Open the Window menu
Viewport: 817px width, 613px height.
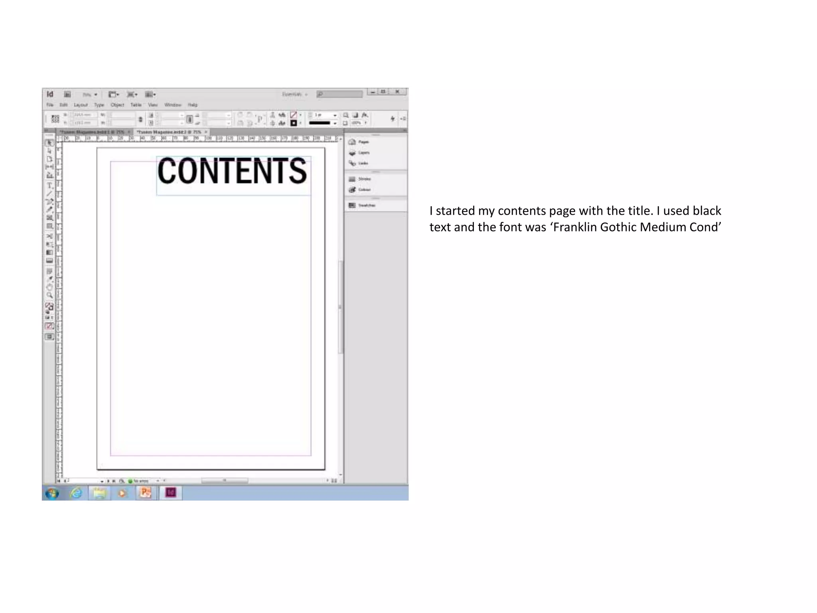(x=173, y=105)
